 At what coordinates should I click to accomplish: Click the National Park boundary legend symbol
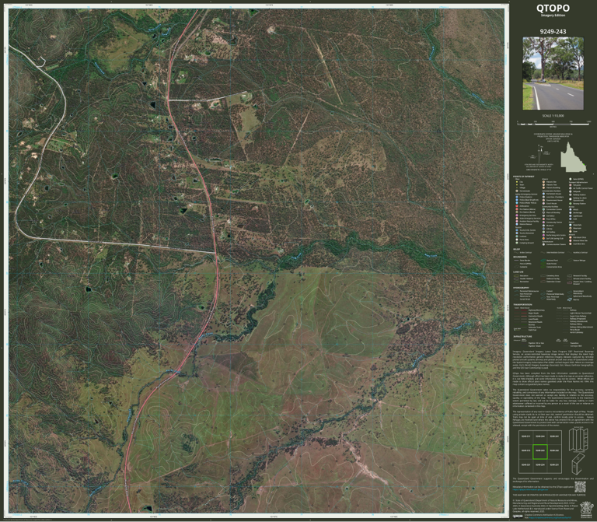click(x=543, y=261)
